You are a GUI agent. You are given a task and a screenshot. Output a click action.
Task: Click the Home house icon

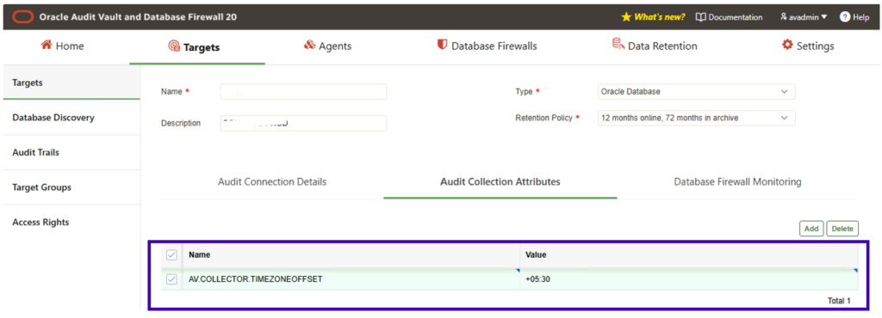pyautogui.click(x=47, y=45)
